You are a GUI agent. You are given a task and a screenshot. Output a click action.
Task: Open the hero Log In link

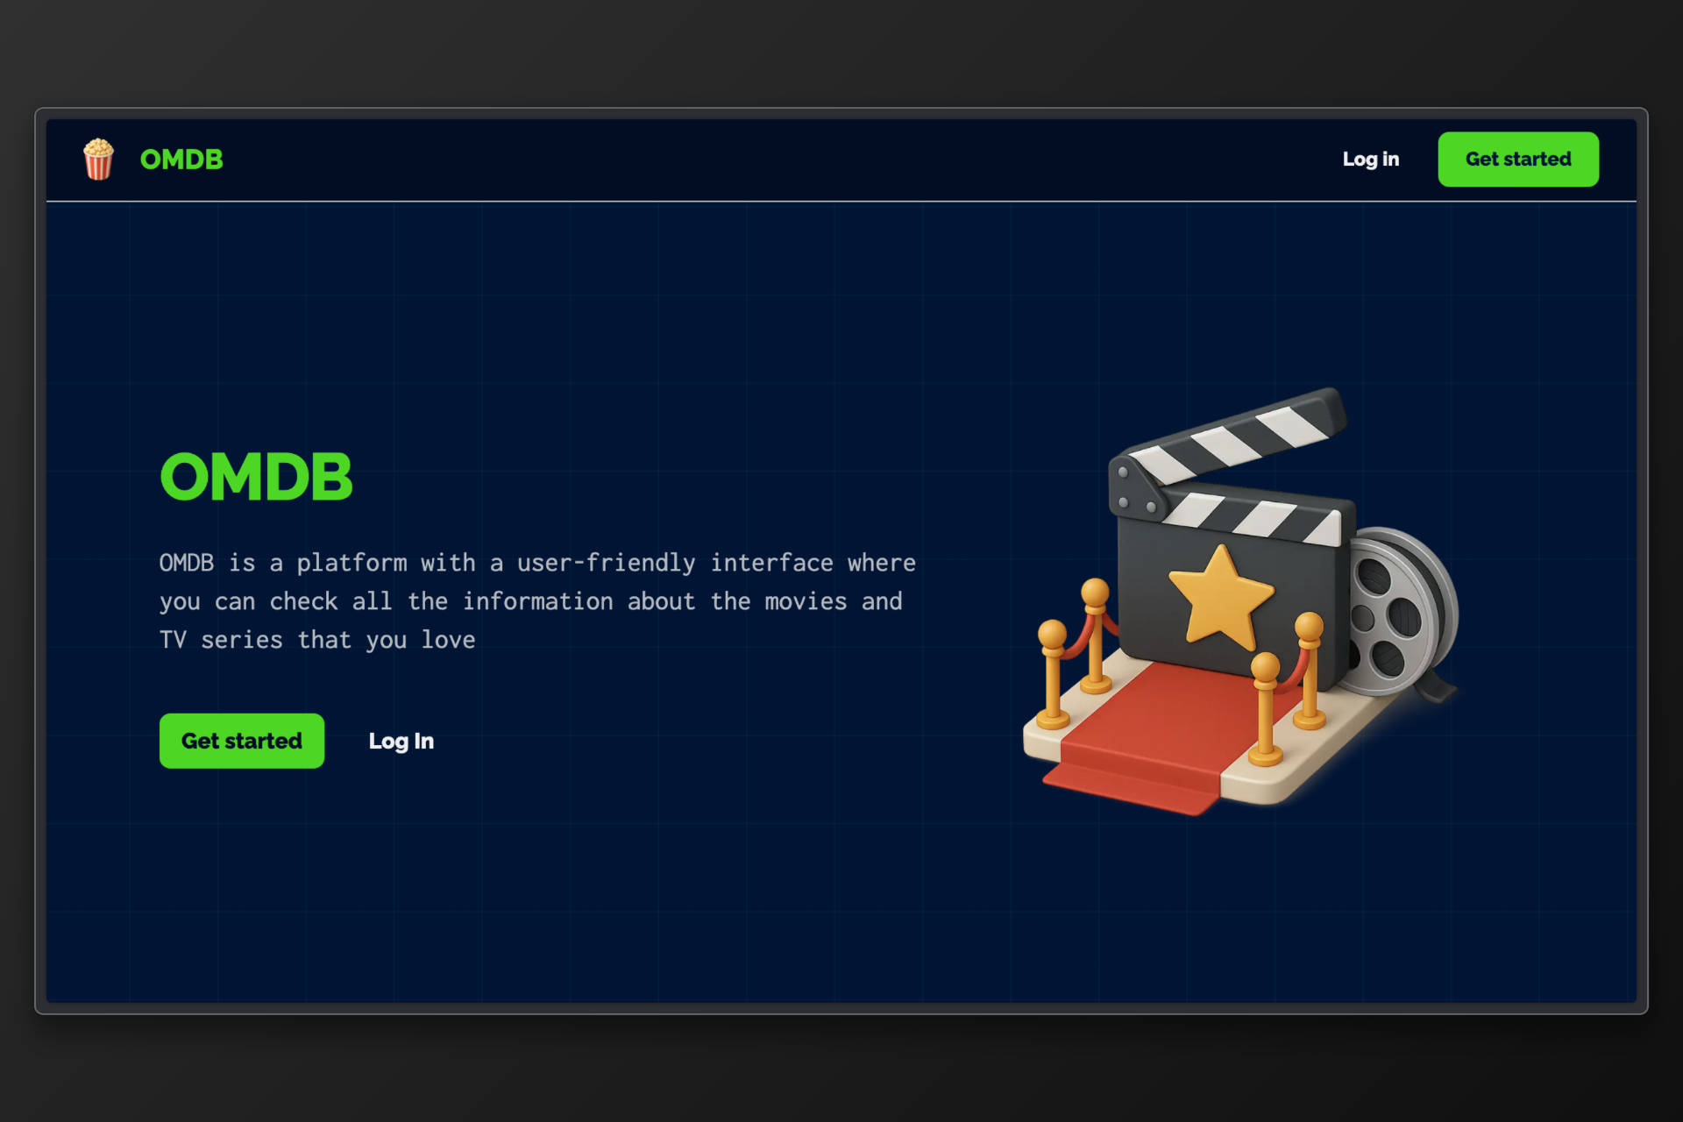pyautogui.click(x=401, y=742)
